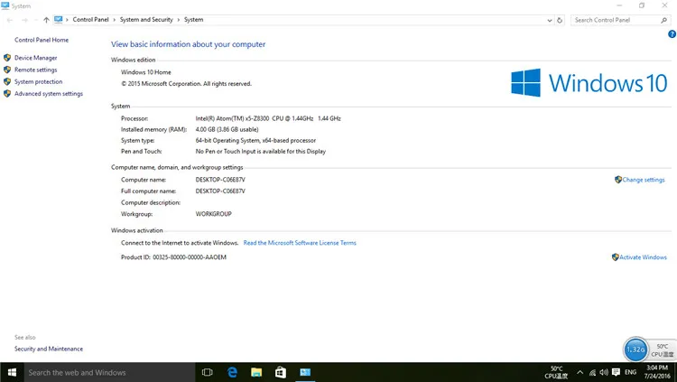Click System breadcrumb in address bar
This screenshot has width=677, height=382.
pos(193,20)
